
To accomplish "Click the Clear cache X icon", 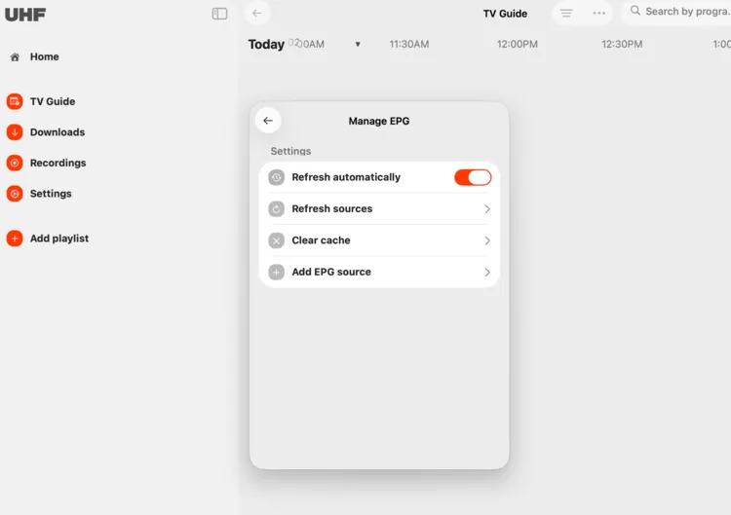I will pyautogui.click(x=277, y=240).
